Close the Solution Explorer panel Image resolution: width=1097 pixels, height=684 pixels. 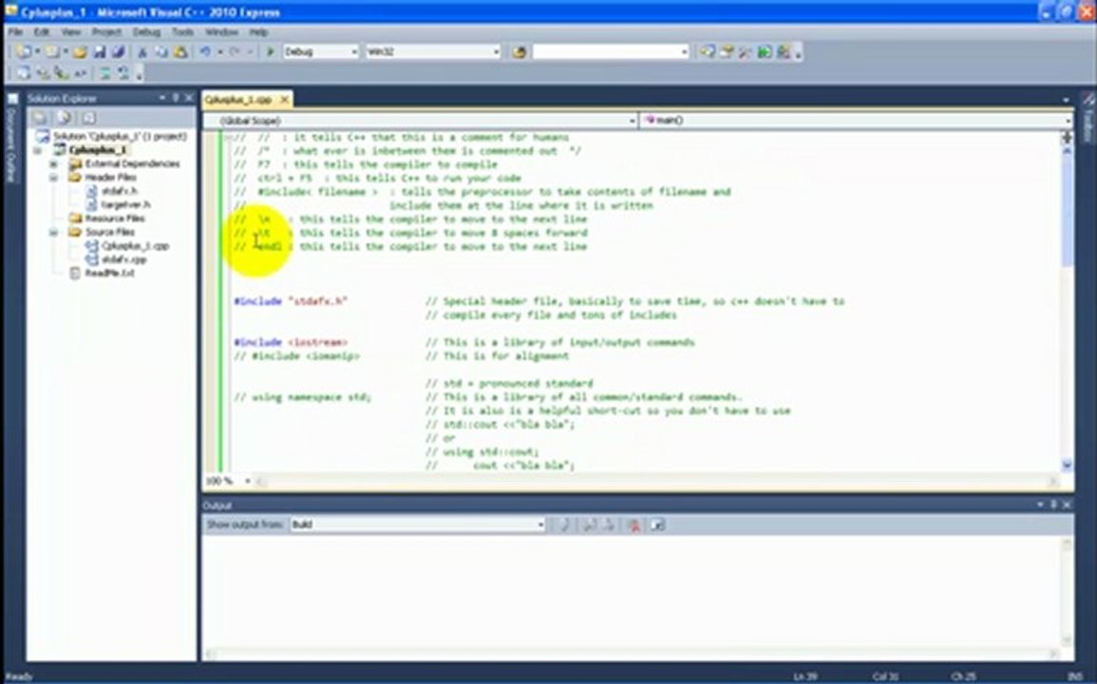(189, 98)
